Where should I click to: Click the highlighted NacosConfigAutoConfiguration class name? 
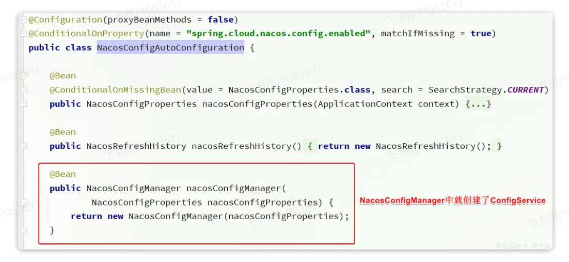(x=170, y=48)
